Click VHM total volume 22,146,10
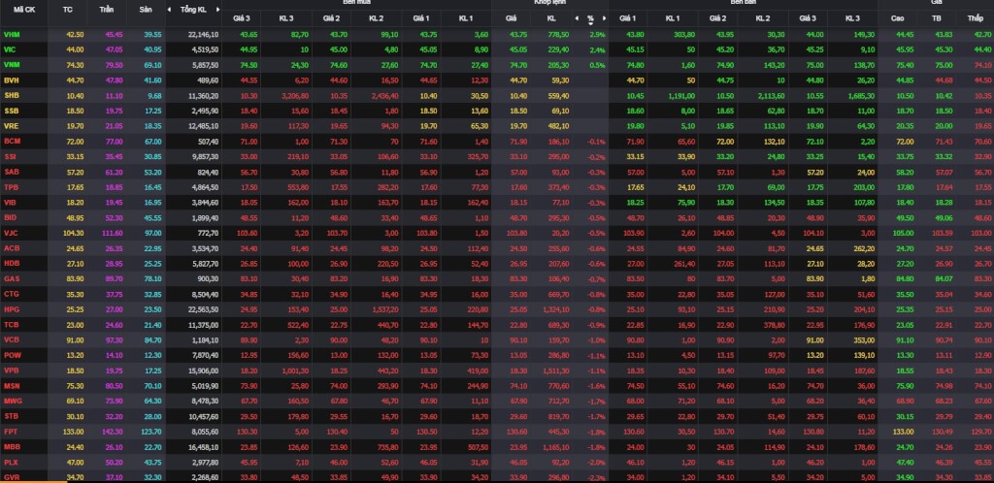Image resolution: width=994 pixels, height=483 pixels. 204,35
